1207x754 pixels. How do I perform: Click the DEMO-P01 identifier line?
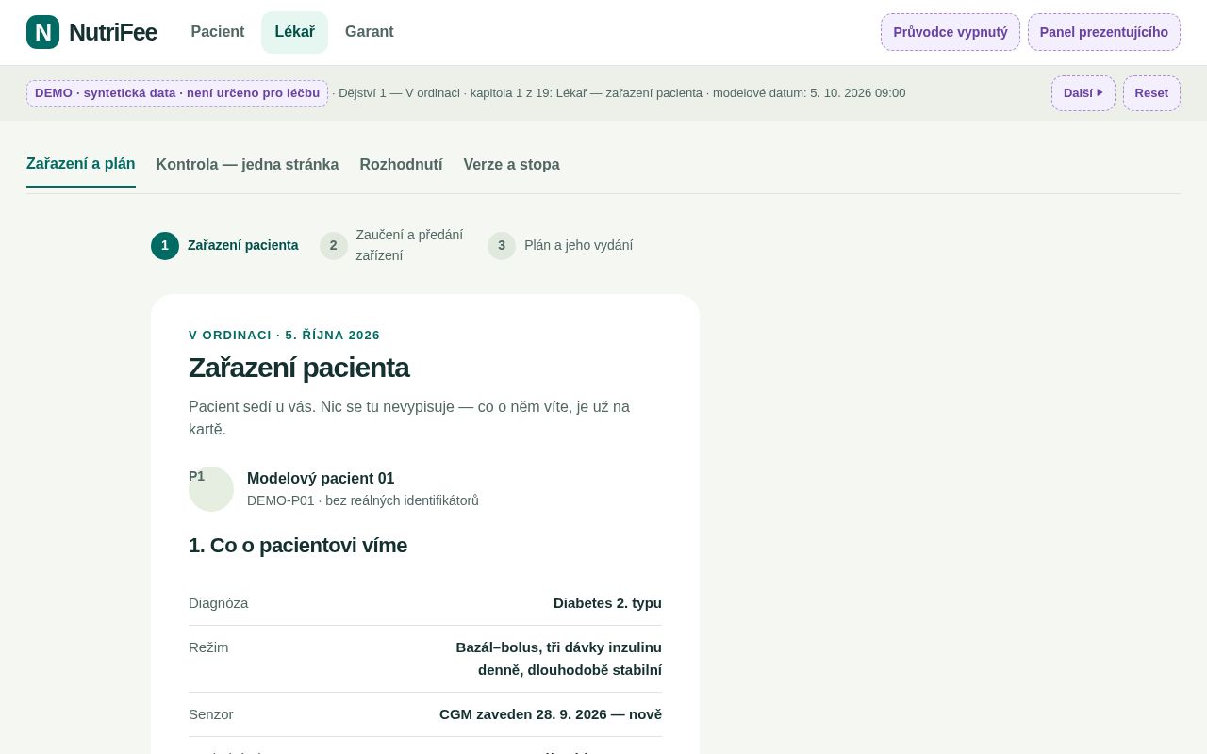pos(363,500)
